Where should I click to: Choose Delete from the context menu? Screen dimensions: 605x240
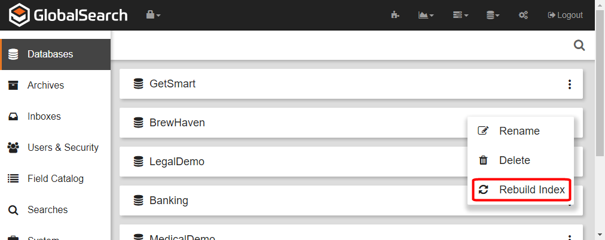tap(514, 160)
